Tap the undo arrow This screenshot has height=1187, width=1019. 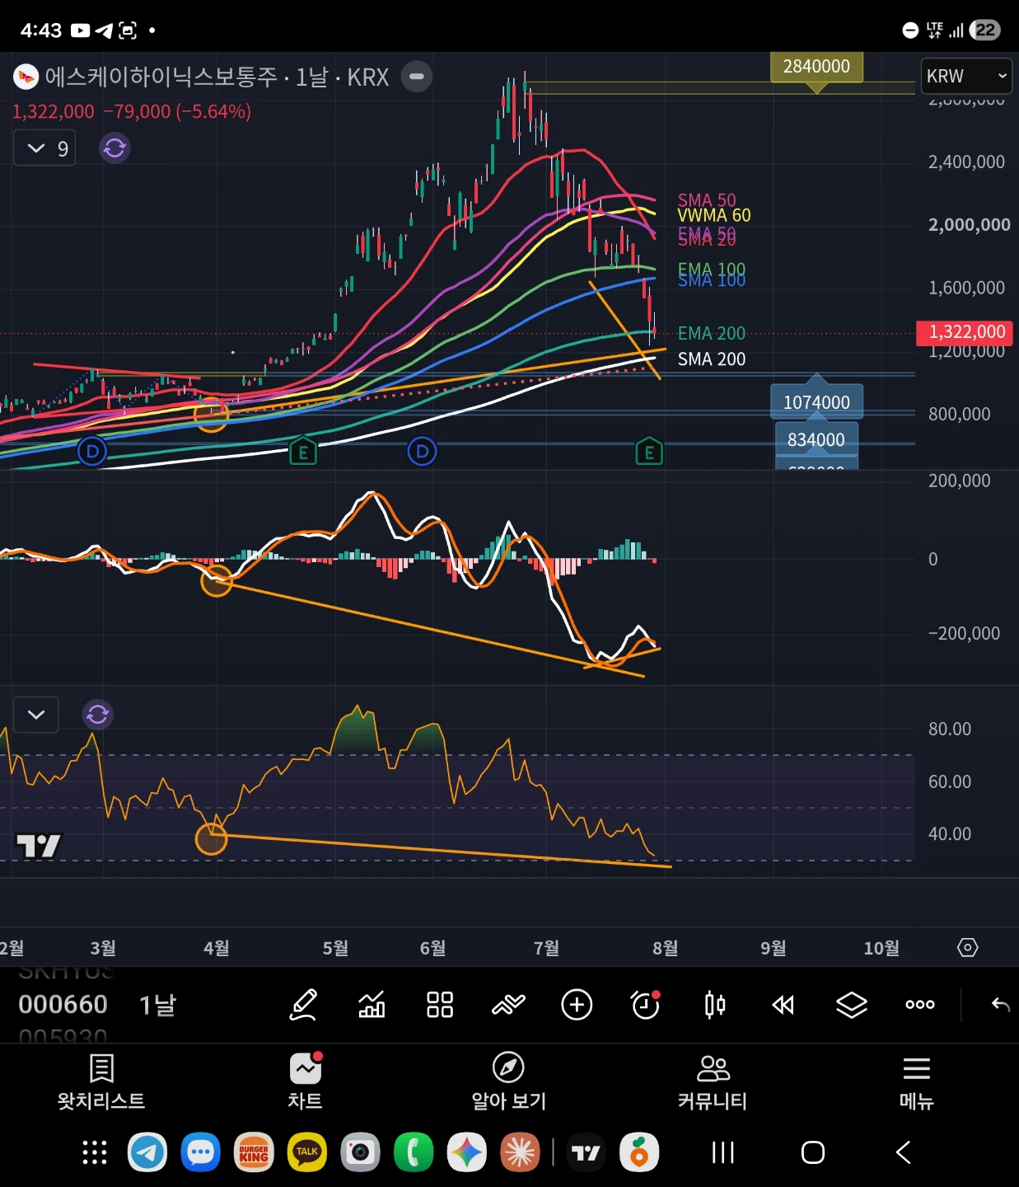(1000, 1005)
